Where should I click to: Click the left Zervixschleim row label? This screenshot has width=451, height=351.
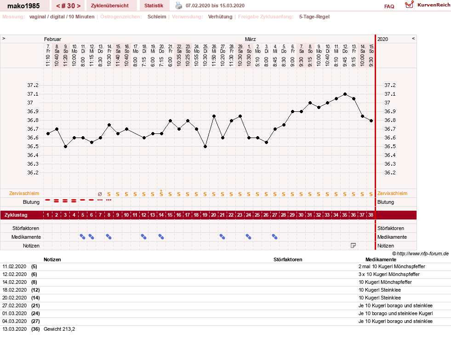point(24,193)
